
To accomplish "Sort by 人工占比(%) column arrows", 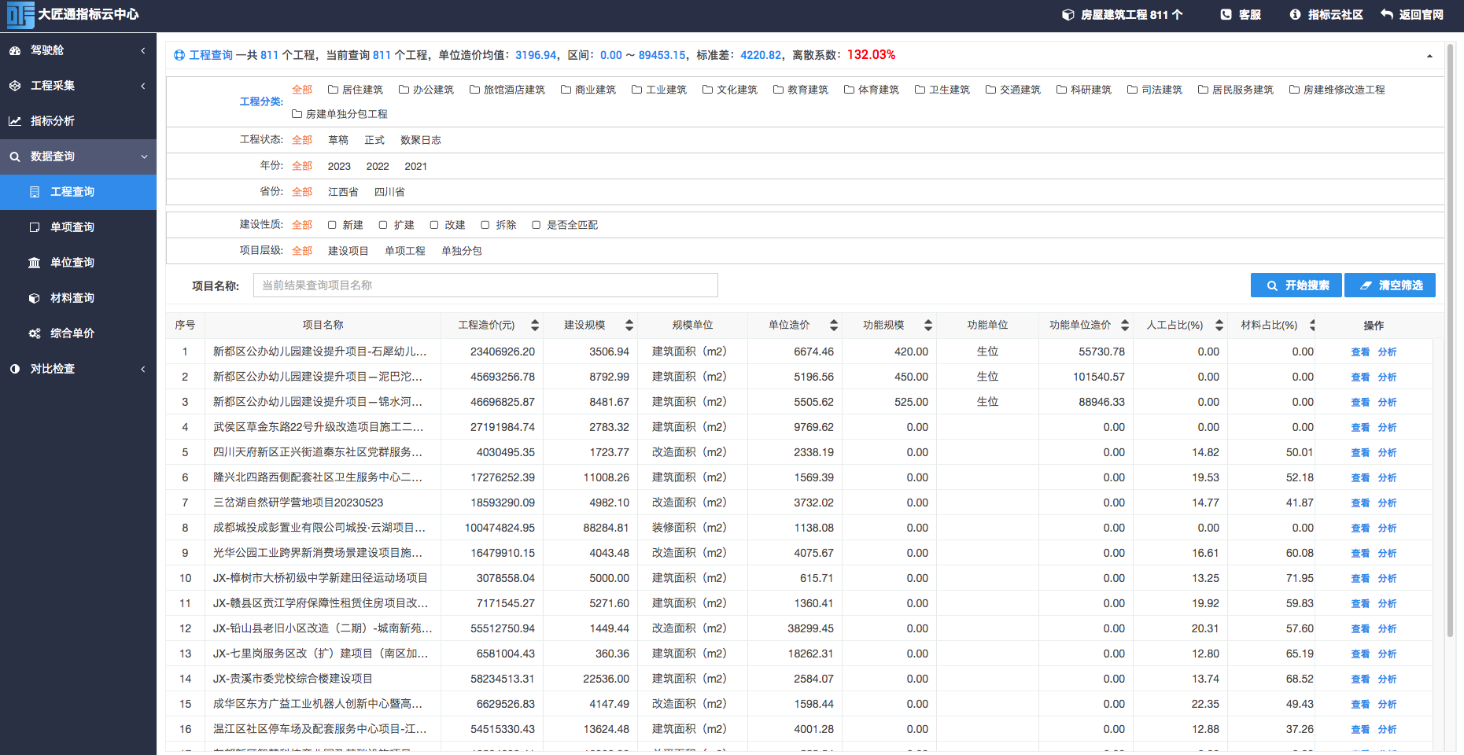I will click(1219, 326).
